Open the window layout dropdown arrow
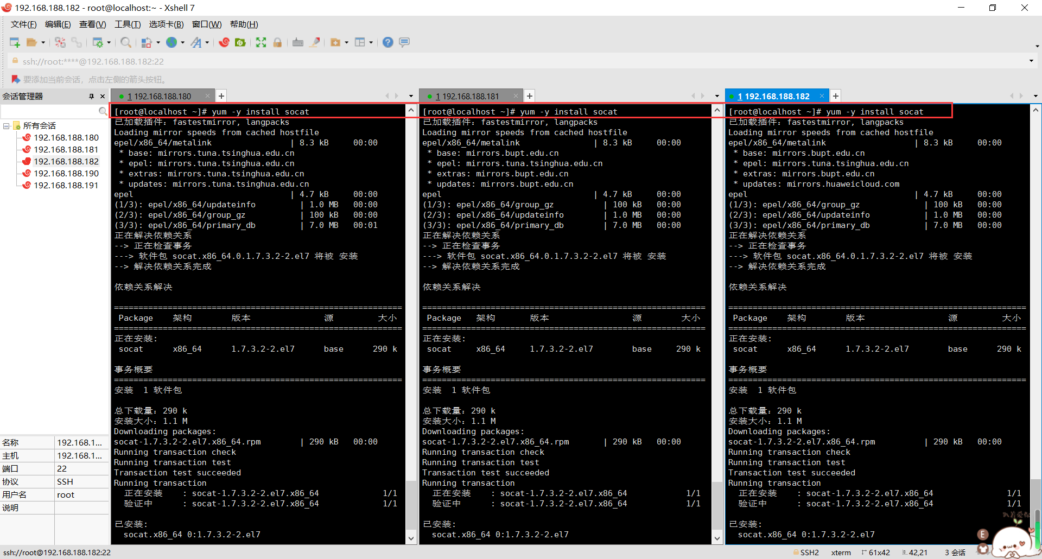Viewport: 1042px width, 559px height. (x=371, y=42)
